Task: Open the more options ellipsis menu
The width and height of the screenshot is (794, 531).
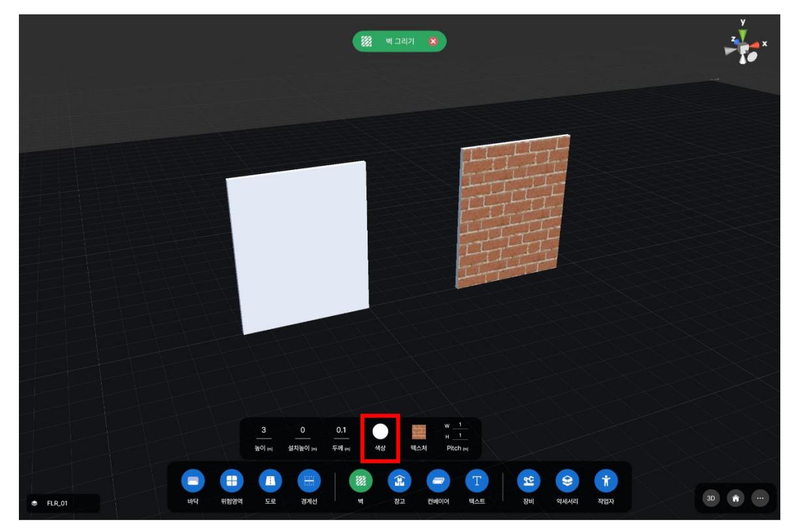Action: [x=760, y=498]
